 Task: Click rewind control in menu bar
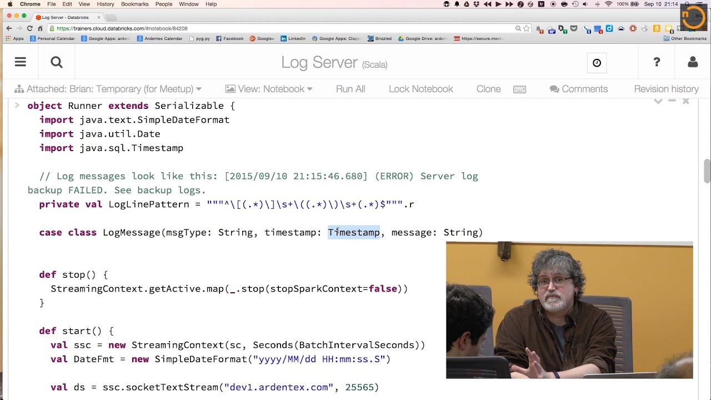(x=487, y=4)
